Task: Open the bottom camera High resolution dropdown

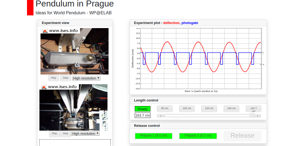Action: pos(85,134)
